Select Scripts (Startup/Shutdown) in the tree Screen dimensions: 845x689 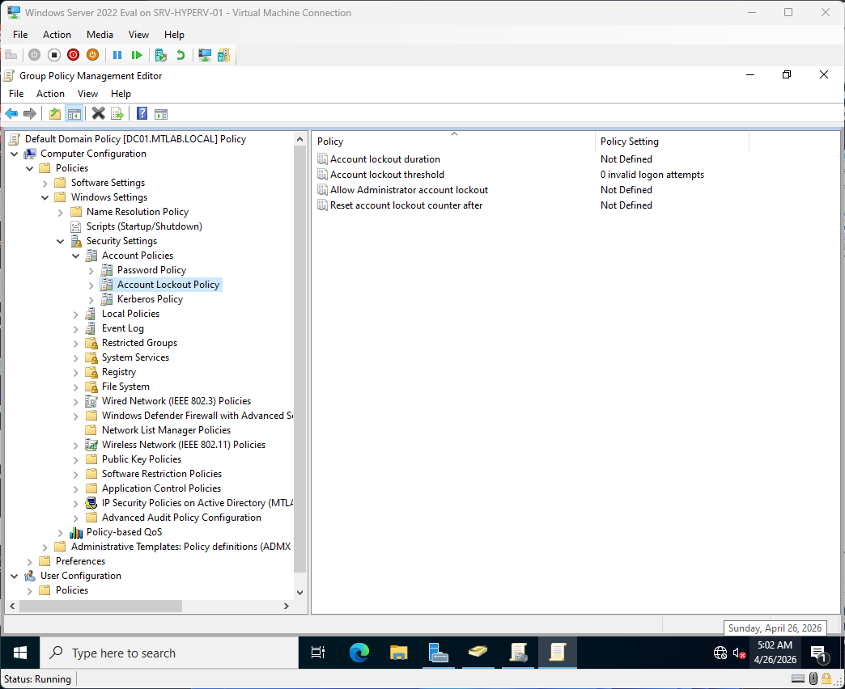click(144, 226)
